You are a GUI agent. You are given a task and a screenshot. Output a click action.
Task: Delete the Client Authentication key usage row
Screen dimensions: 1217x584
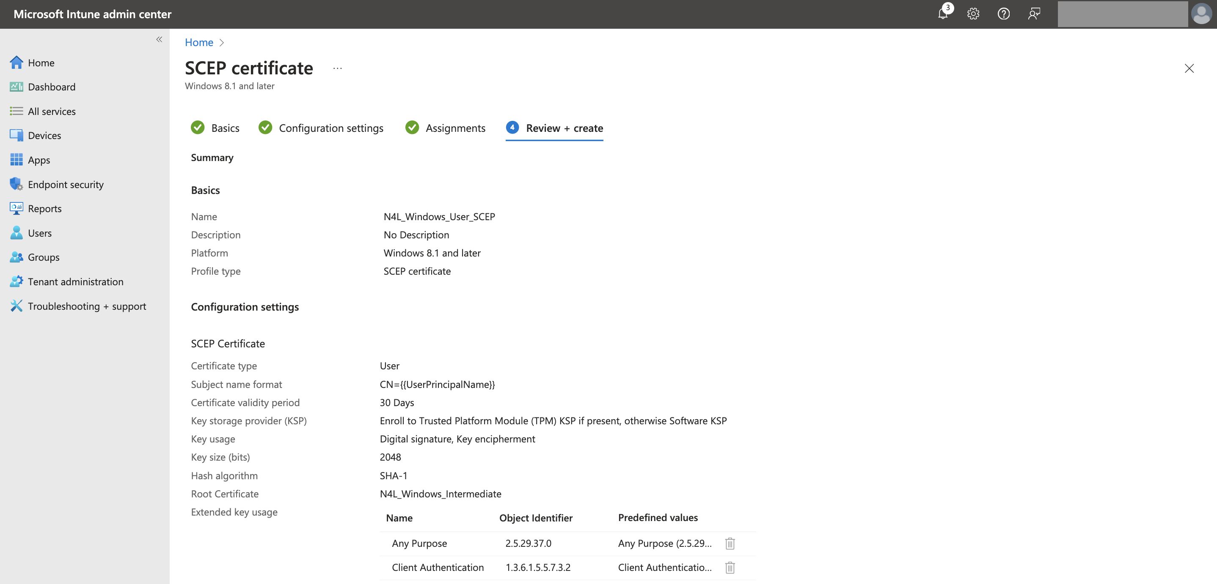(x=730, y=568)
